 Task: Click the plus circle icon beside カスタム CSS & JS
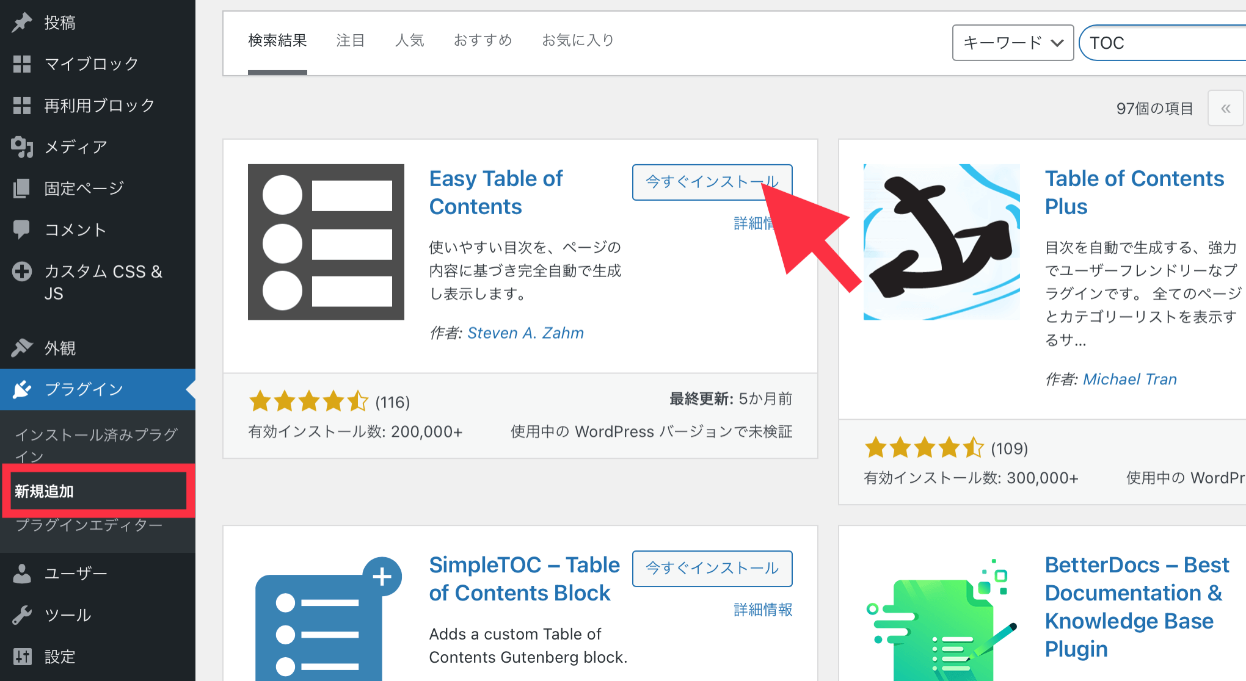22,271
